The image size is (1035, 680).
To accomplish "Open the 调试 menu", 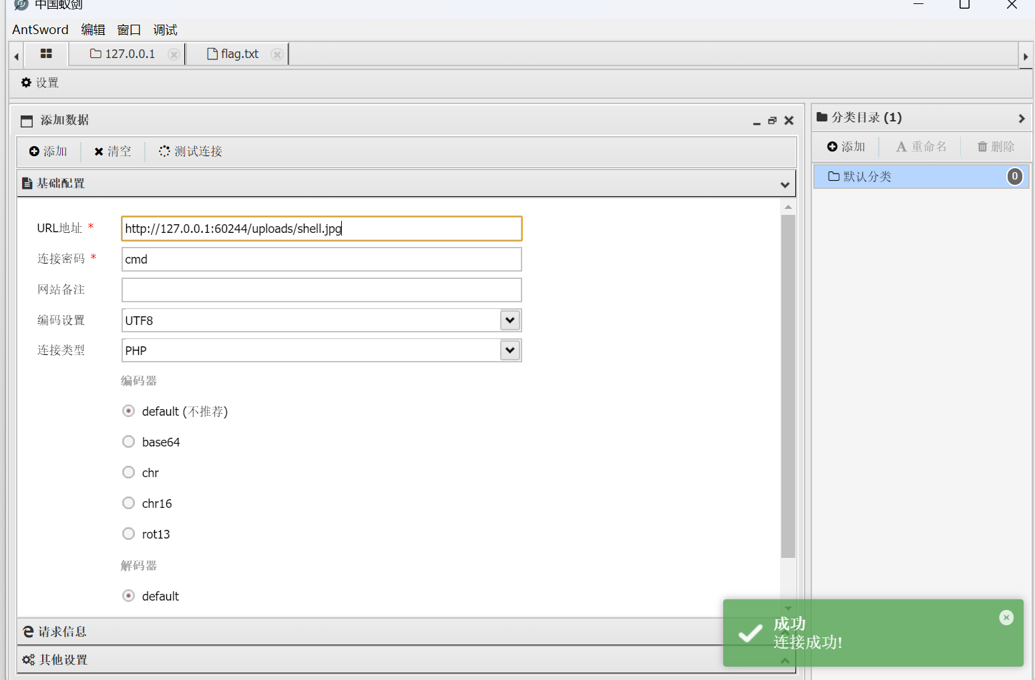I will (165, 29).
